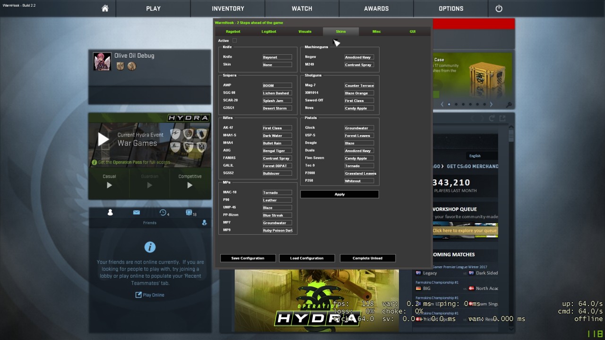Viewport: 605px width, 340px height.
Task: Click the Apply button
Action: [339, 194]
